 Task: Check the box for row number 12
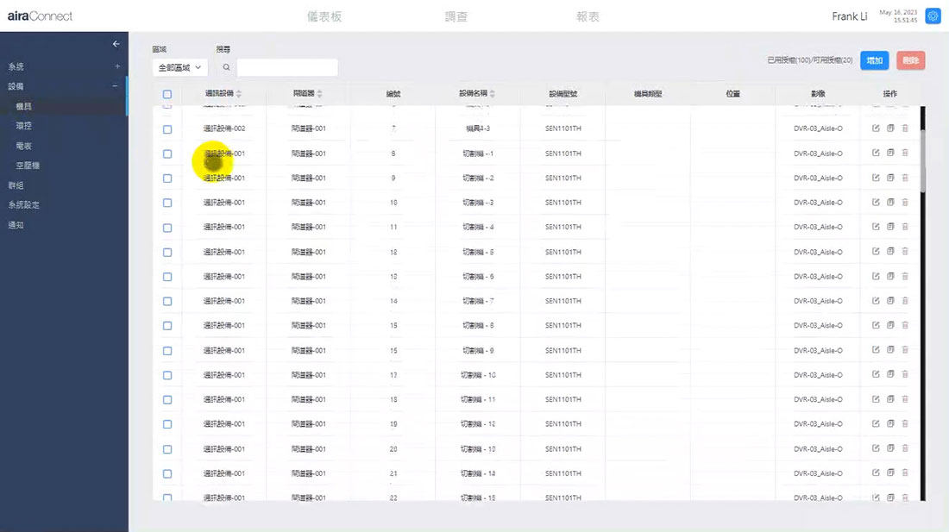[x=167, y=253]
